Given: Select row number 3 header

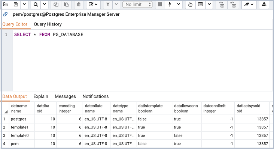Looking at the screenshot, I should coord(5,135).
